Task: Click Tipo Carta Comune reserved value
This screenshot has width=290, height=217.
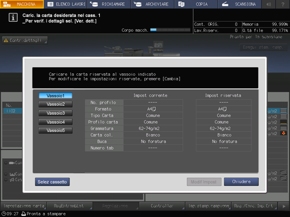Action: click(224, 116)
